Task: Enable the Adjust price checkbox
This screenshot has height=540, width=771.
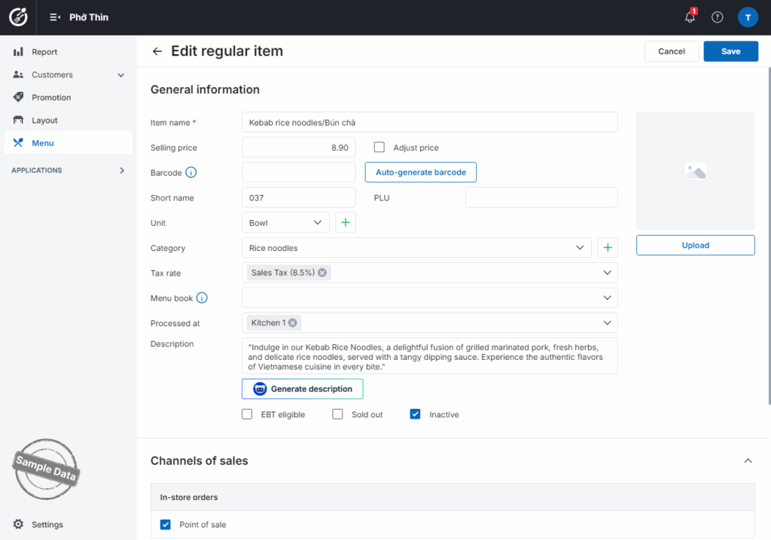Action: [x=379, y=148]
